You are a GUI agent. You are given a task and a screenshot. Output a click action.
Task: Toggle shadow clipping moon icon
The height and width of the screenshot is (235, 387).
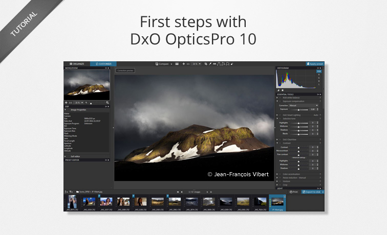tap(278, 90)
